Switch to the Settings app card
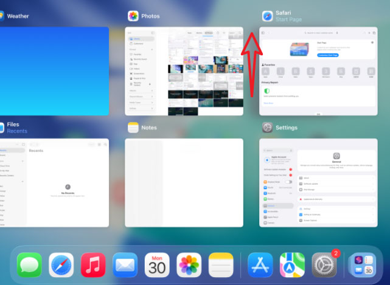Screen dimensions: 390x285 point(318,183)
